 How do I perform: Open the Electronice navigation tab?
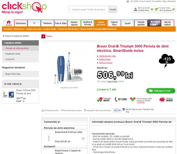point(21,23)
